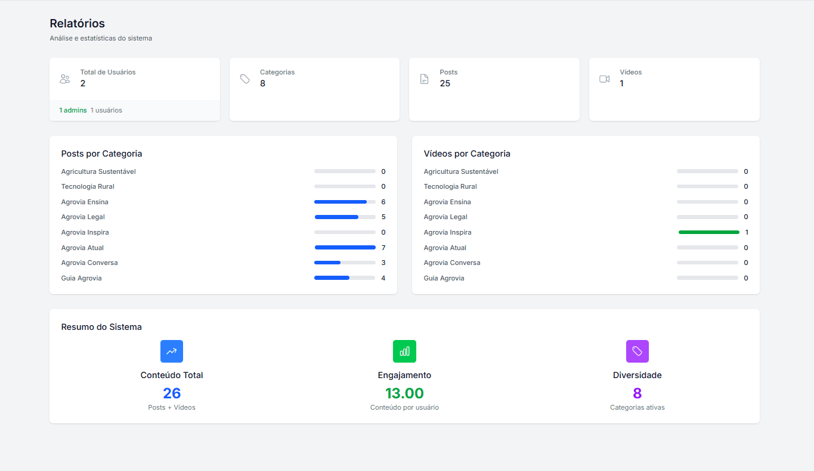Click the Categorias card value 8
Screen dimensions: 814x471
pyautogui.click(x=262, y=83)
